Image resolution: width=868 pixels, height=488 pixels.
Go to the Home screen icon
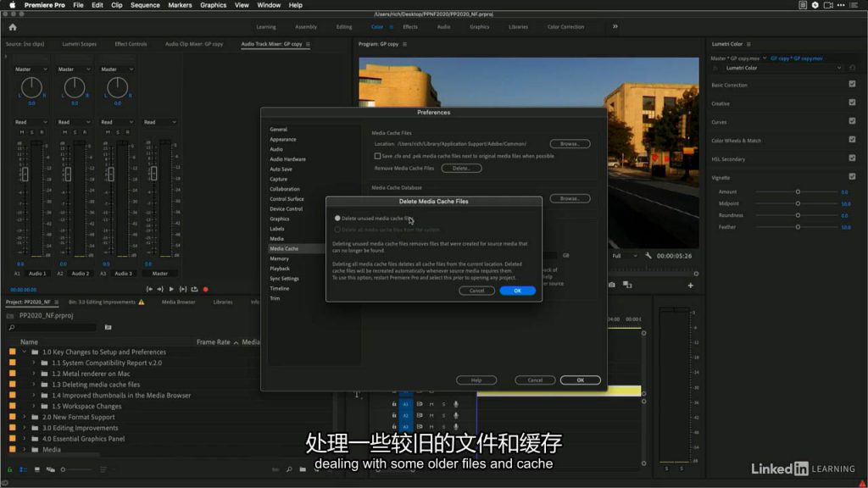[x=13, y=27]
